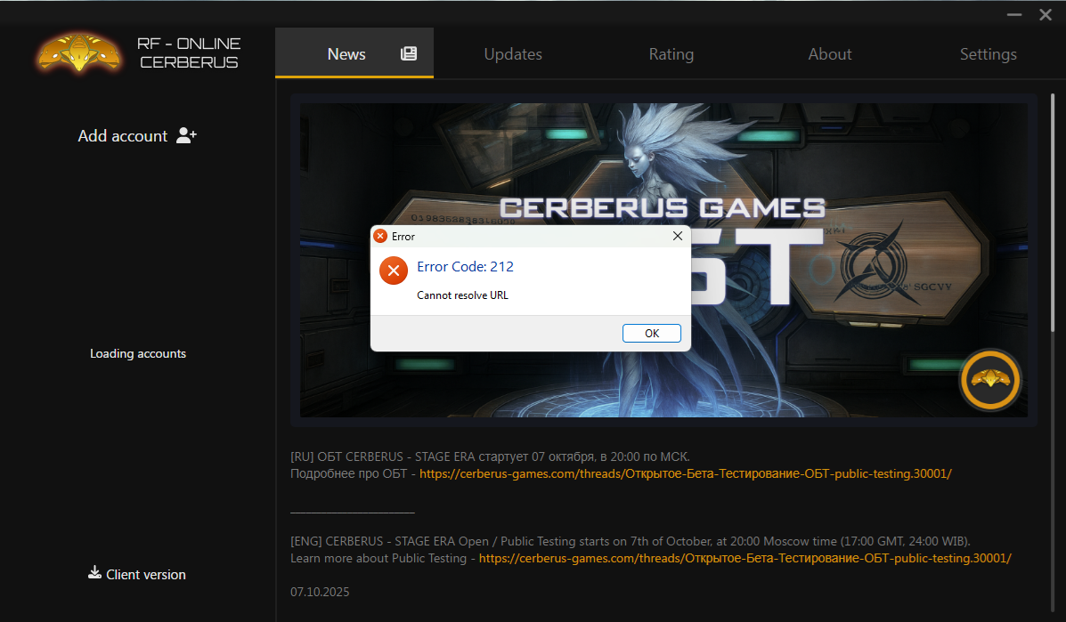
Task: Click the large red error icon in the dialog
Action: [x=394, y=271]
